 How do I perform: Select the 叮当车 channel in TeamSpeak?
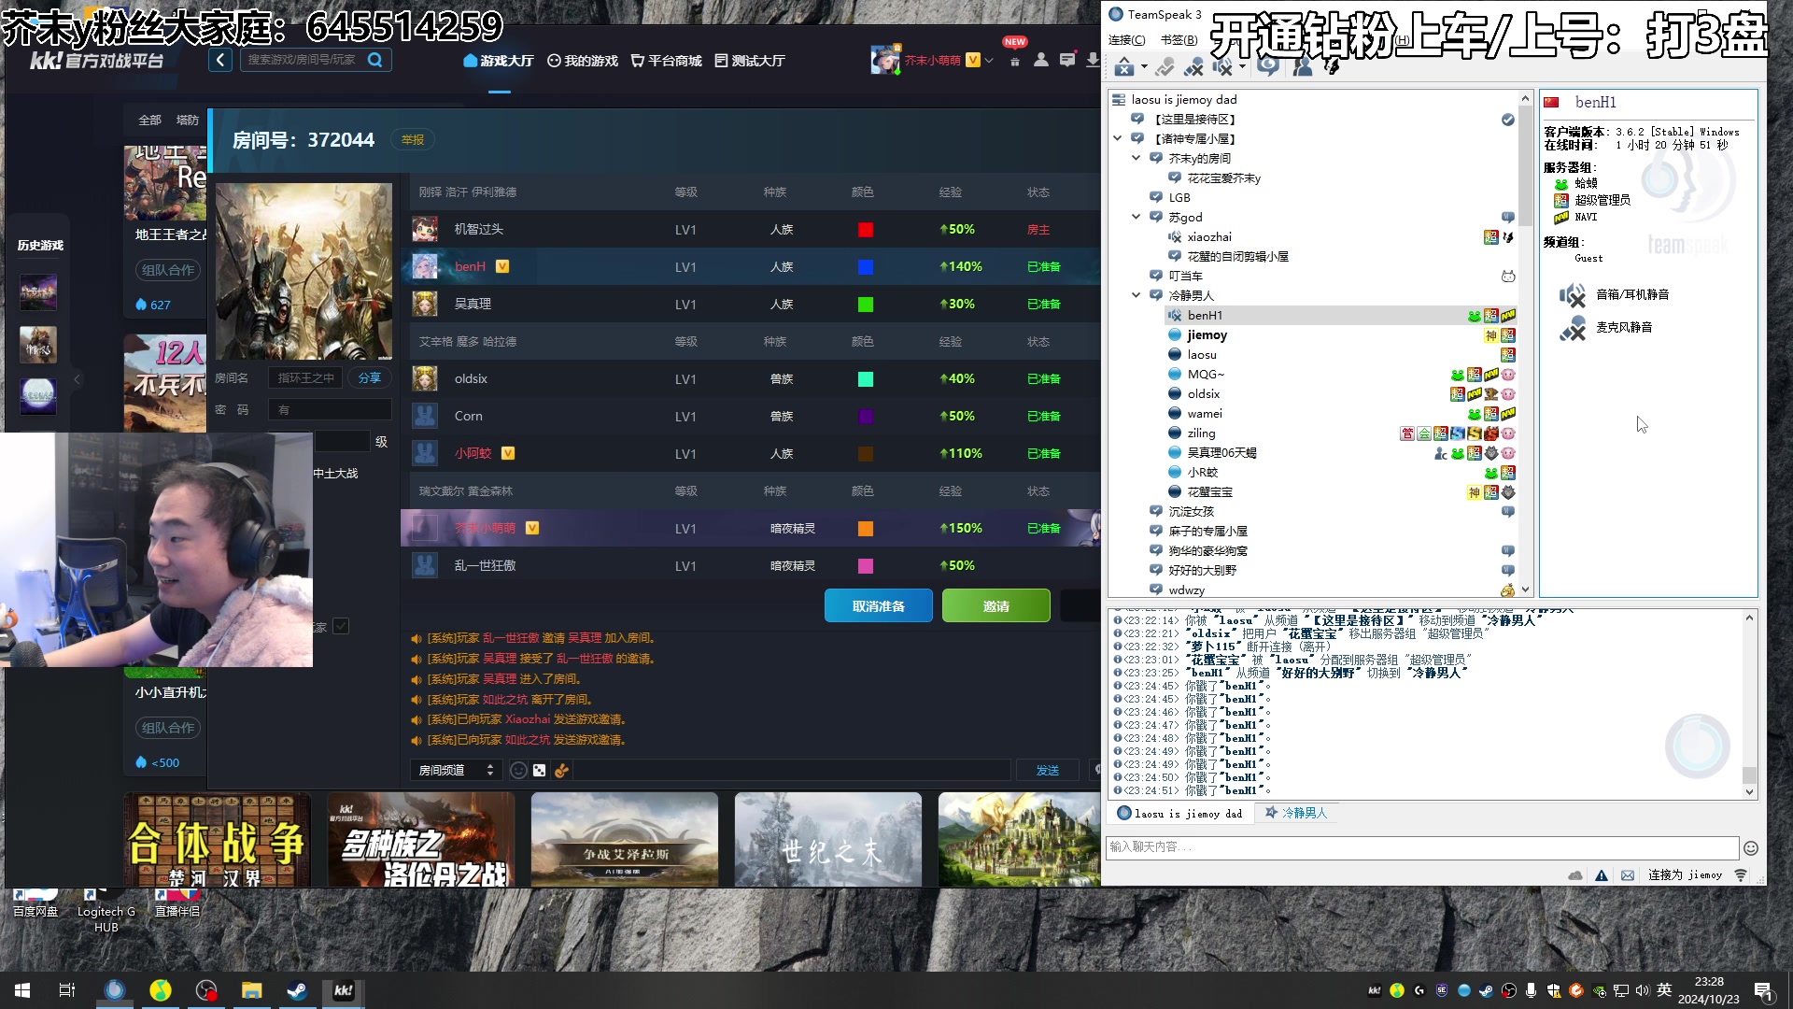coord(1185,277)
